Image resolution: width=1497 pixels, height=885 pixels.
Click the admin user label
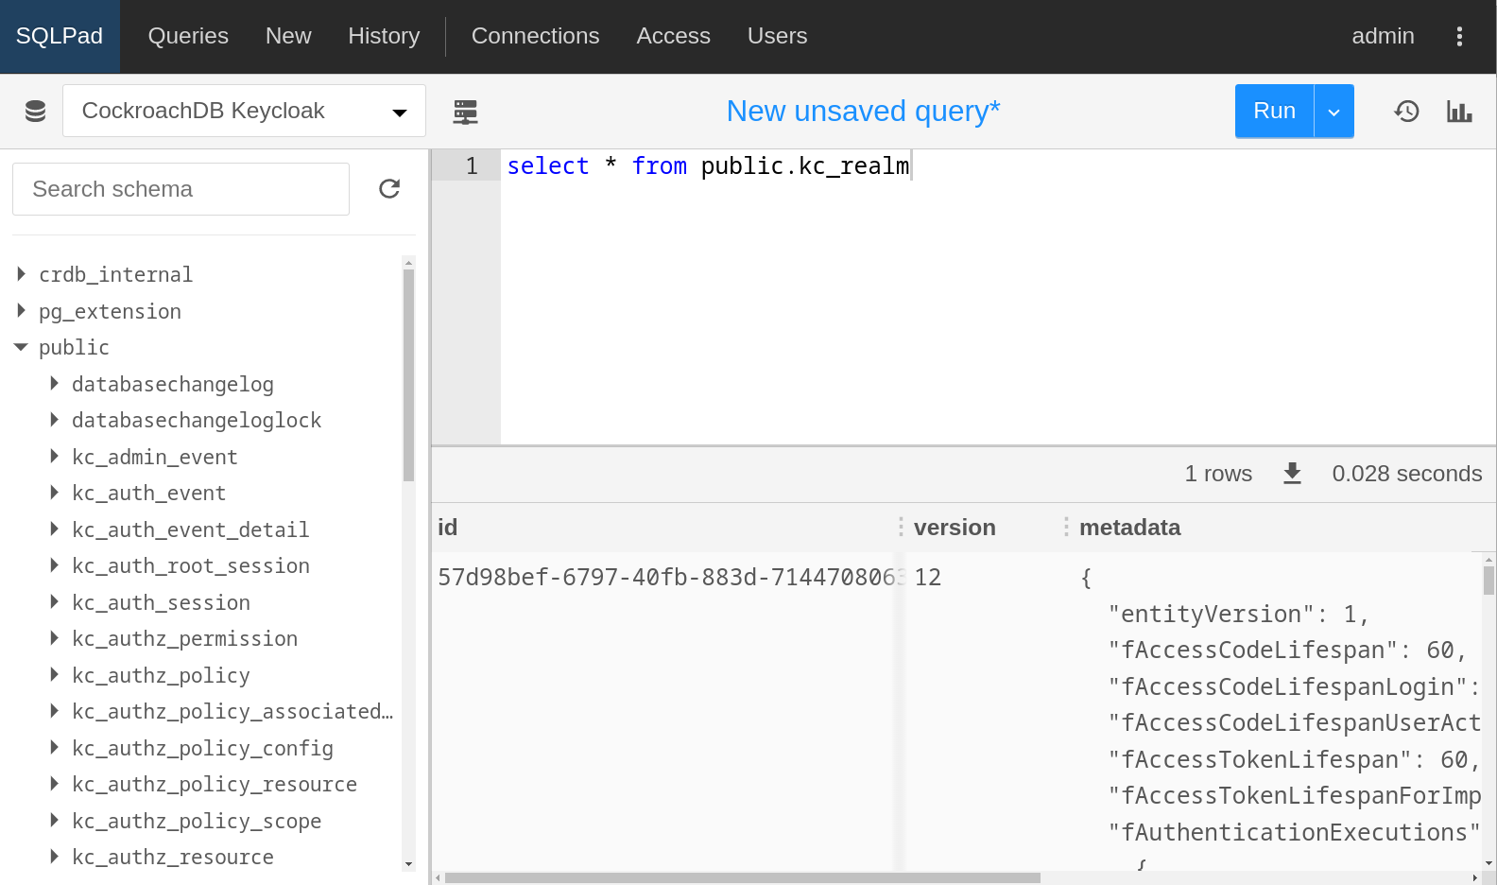click(1383, 36)
